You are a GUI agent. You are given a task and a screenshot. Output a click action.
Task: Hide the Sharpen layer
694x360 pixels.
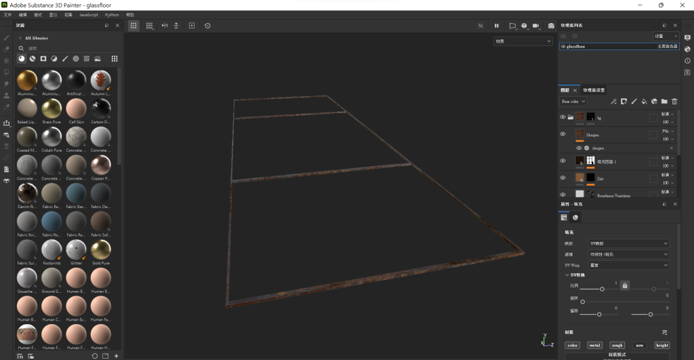pos(563,134)
